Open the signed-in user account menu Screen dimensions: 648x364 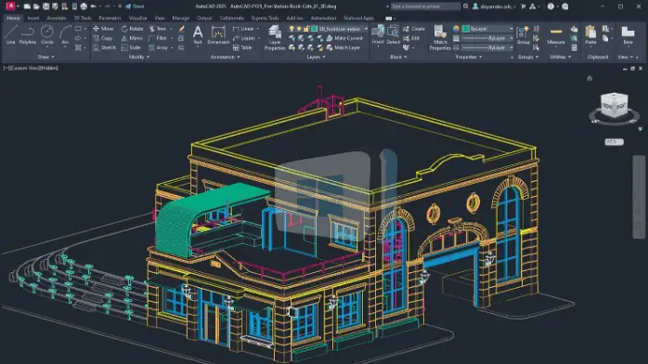click(494, 6)
